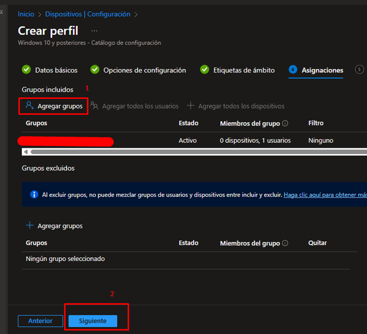Click the plus icon under Grupos excluidos
The height and width of the screenshot is (334, 367).
[x=30, y=226]
